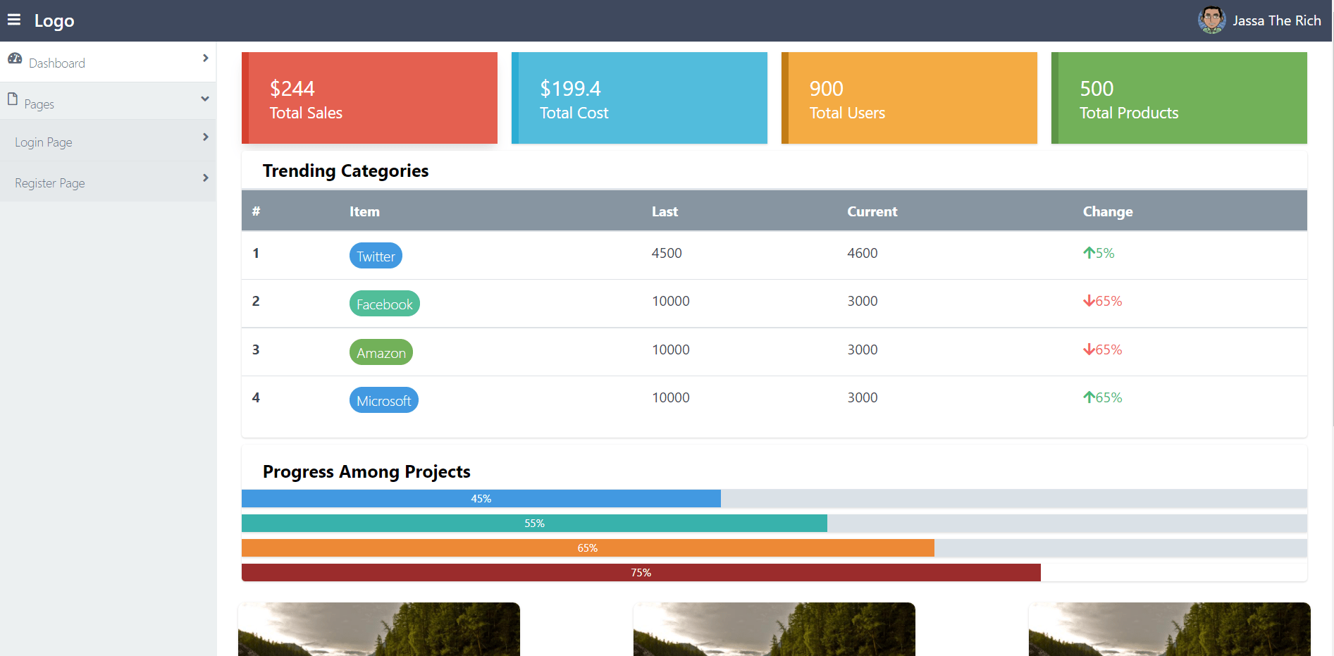Open the leftmost forest thumbnail image
Screen dimensions: 1334x656
click(378, 629)
